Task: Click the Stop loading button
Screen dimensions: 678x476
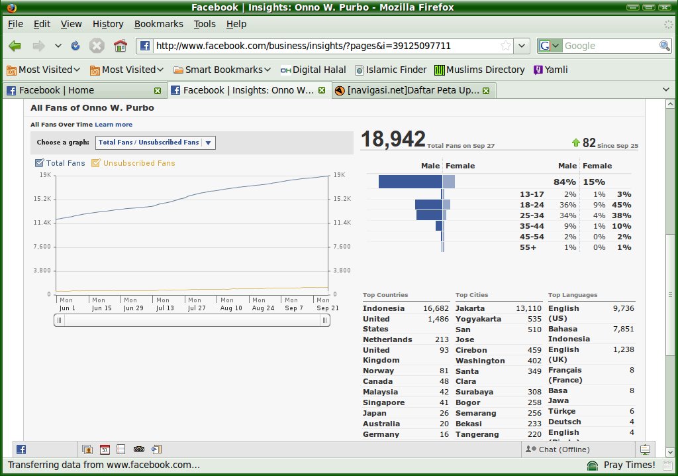Action: pos(97,46)
